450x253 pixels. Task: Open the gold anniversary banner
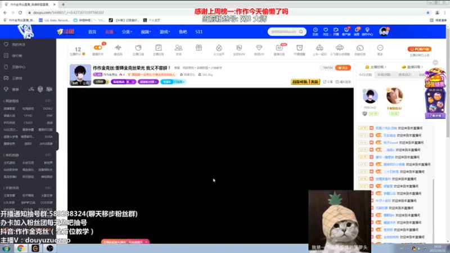click(x=305, y=82)
